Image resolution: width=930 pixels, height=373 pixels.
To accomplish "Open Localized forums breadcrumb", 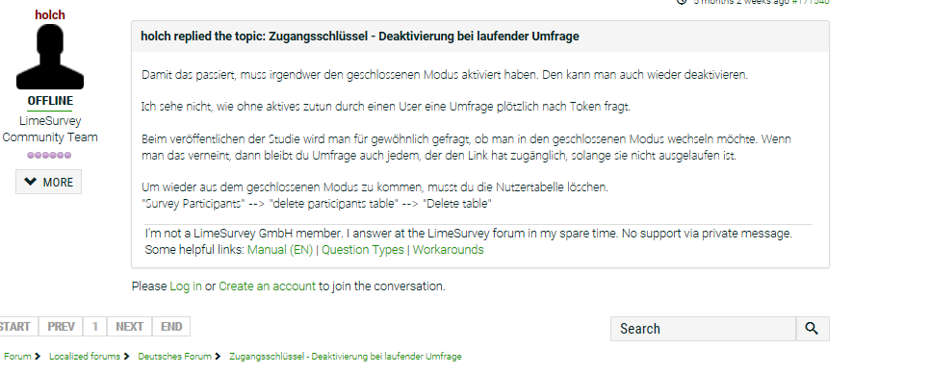I will pyautogui.click(x=84, y=357).
